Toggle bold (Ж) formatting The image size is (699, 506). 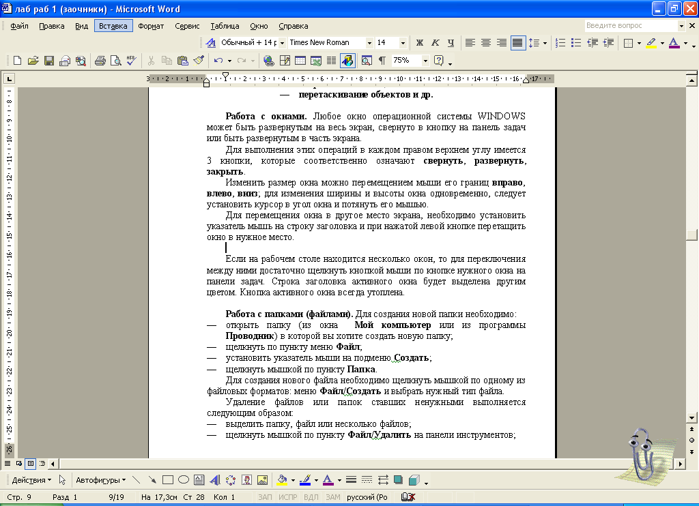420,43
